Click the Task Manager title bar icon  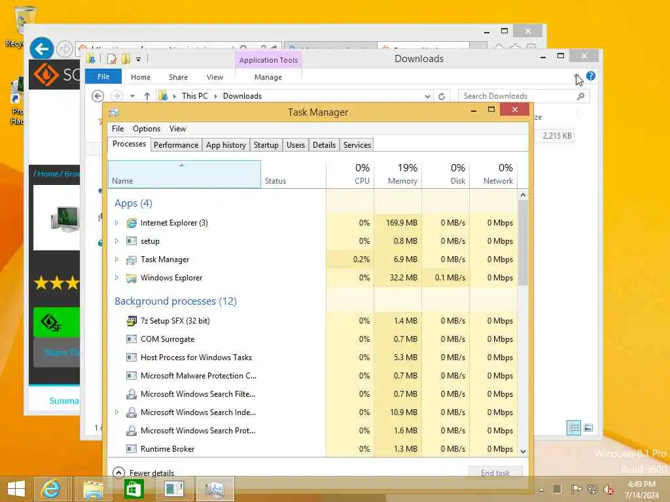pyautogui.click(x=114, y=112)
